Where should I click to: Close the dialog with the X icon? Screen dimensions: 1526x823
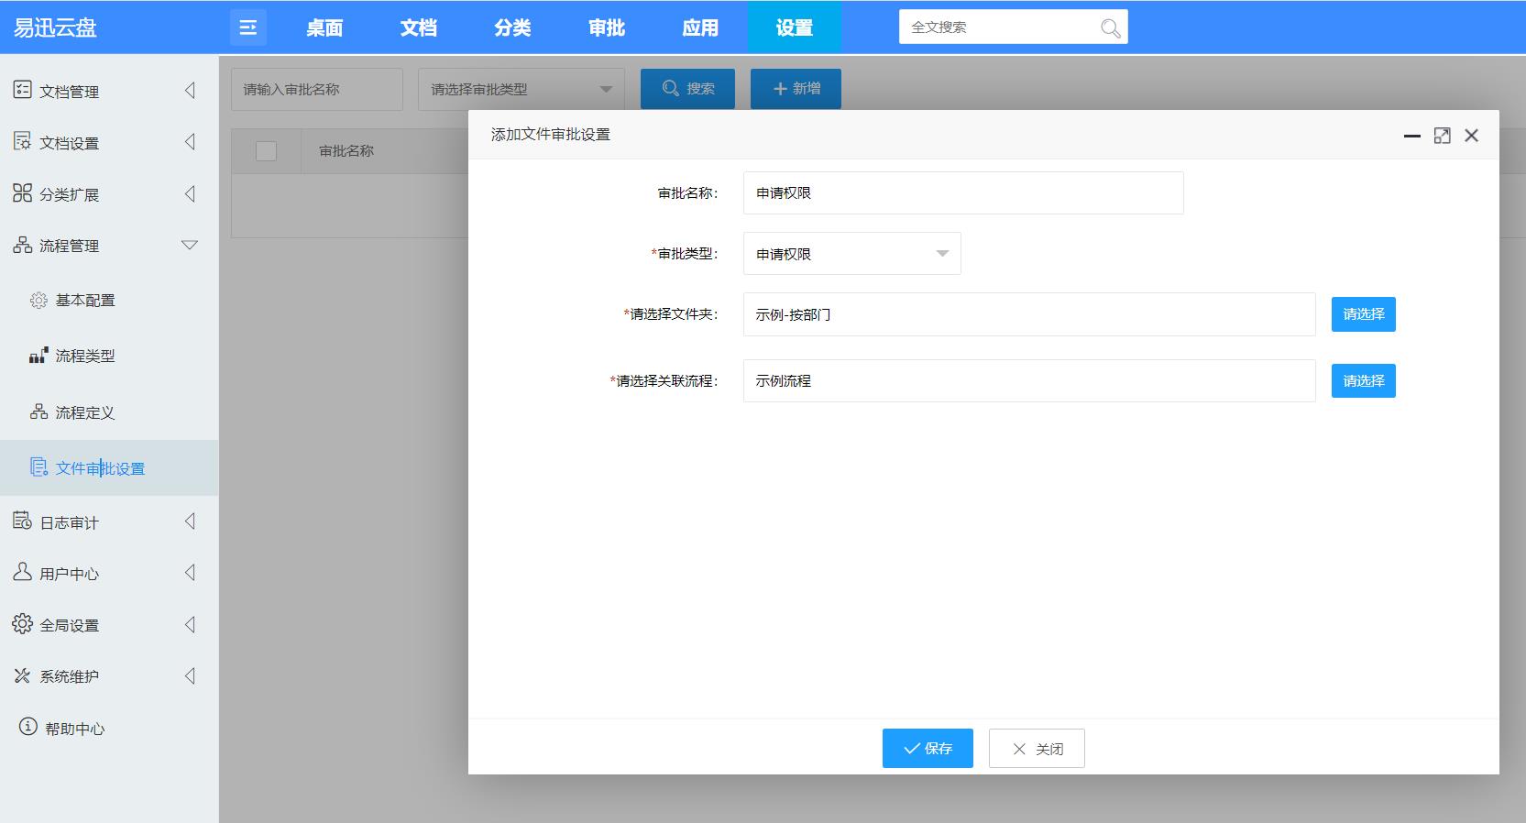[x=1471, y=136]
